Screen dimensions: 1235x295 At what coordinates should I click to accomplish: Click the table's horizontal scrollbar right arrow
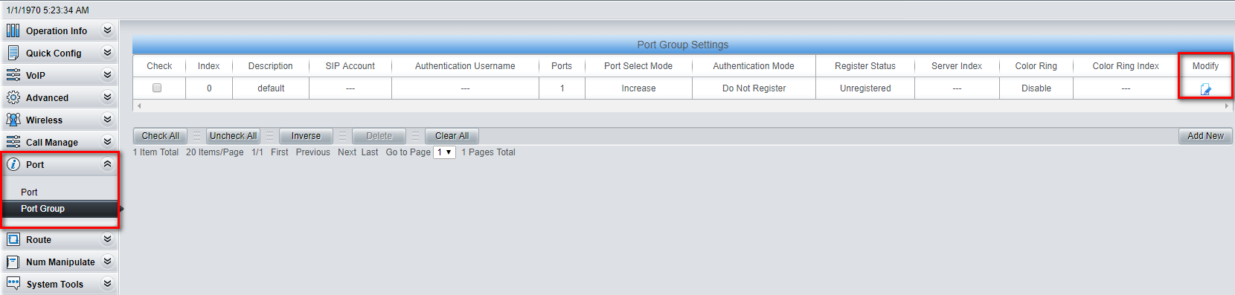[x=1227, y=106]
